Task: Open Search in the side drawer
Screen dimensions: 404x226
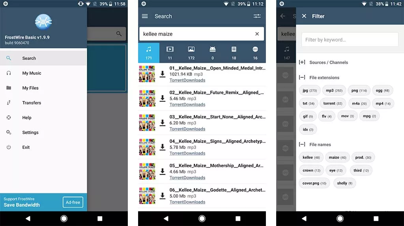Action: click(43, 58)
